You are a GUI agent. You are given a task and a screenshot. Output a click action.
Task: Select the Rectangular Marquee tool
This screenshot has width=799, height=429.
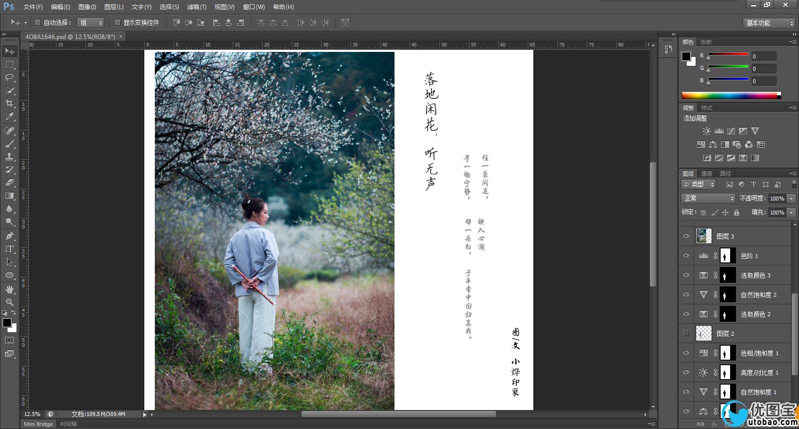coord(9,64)
